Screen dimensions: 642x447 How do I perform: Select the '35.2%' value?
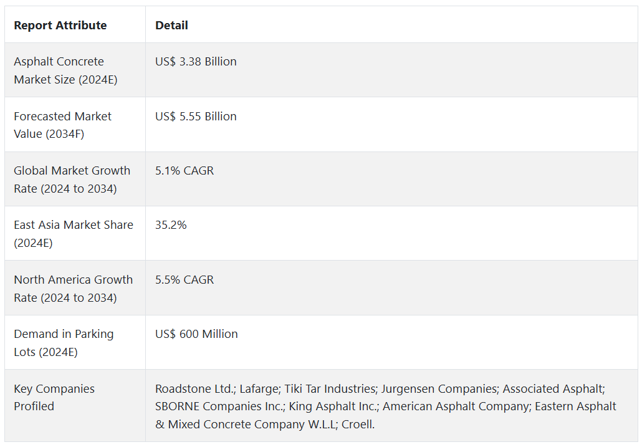[171, 225]
